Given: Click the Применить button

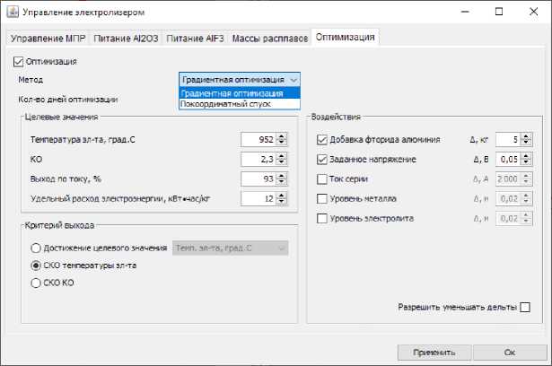Looking at the screenshot, I should [434, 353].
